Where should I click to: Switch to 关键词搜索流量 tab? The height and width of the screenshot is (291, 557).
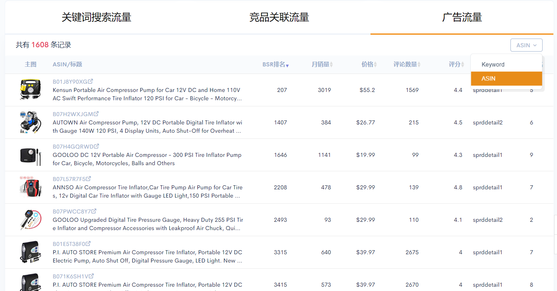pyautogui.click(x=96, y=17)
